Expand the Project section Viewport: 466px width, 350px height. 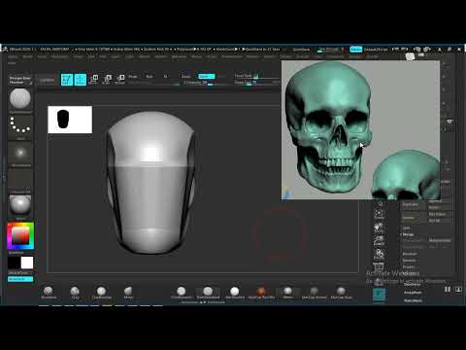tap(409, 267)
